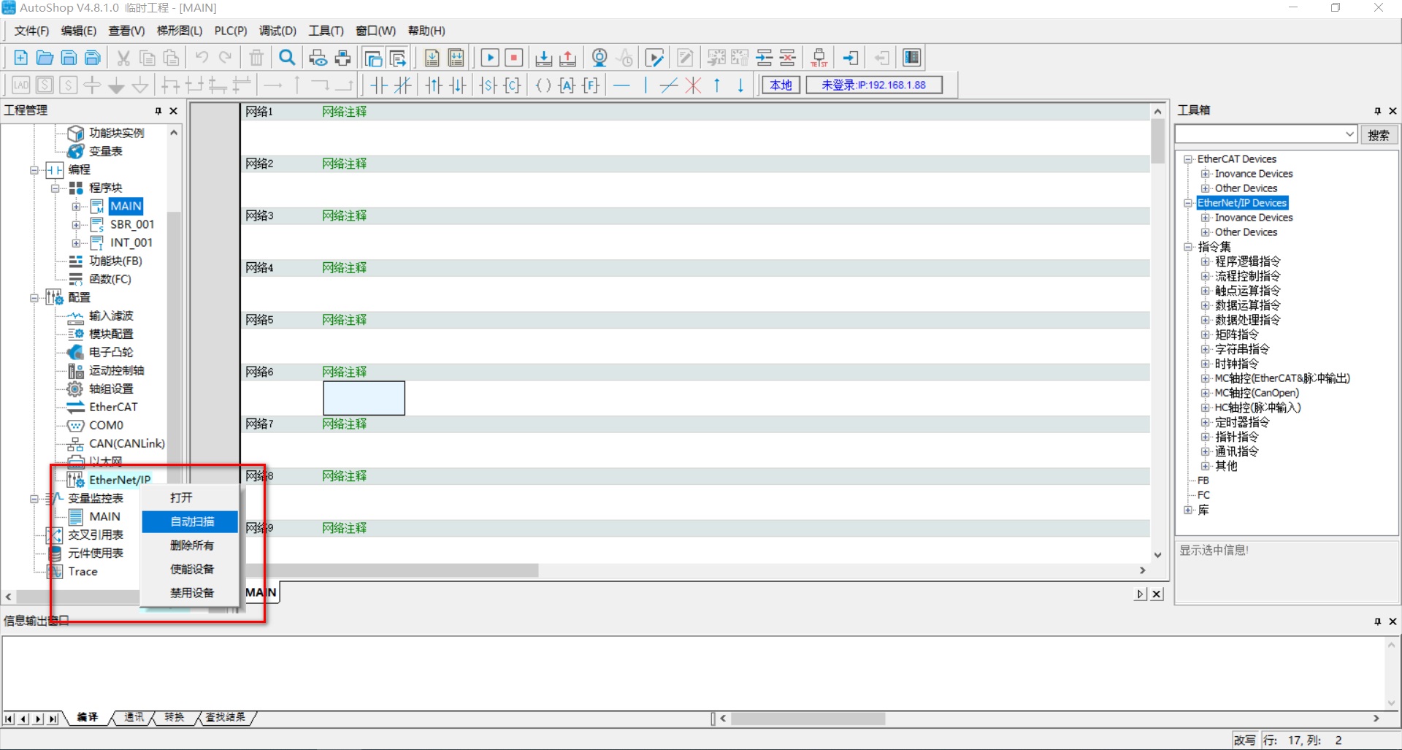Click the red X delete line icon
The image size is (1402, 750).
point(693,85)
